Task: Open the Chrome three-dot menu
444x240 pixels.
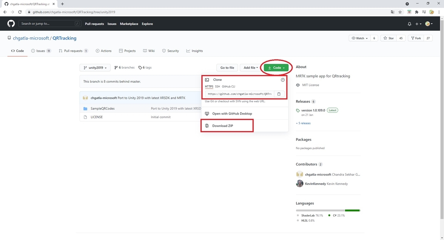Action: 439,12
